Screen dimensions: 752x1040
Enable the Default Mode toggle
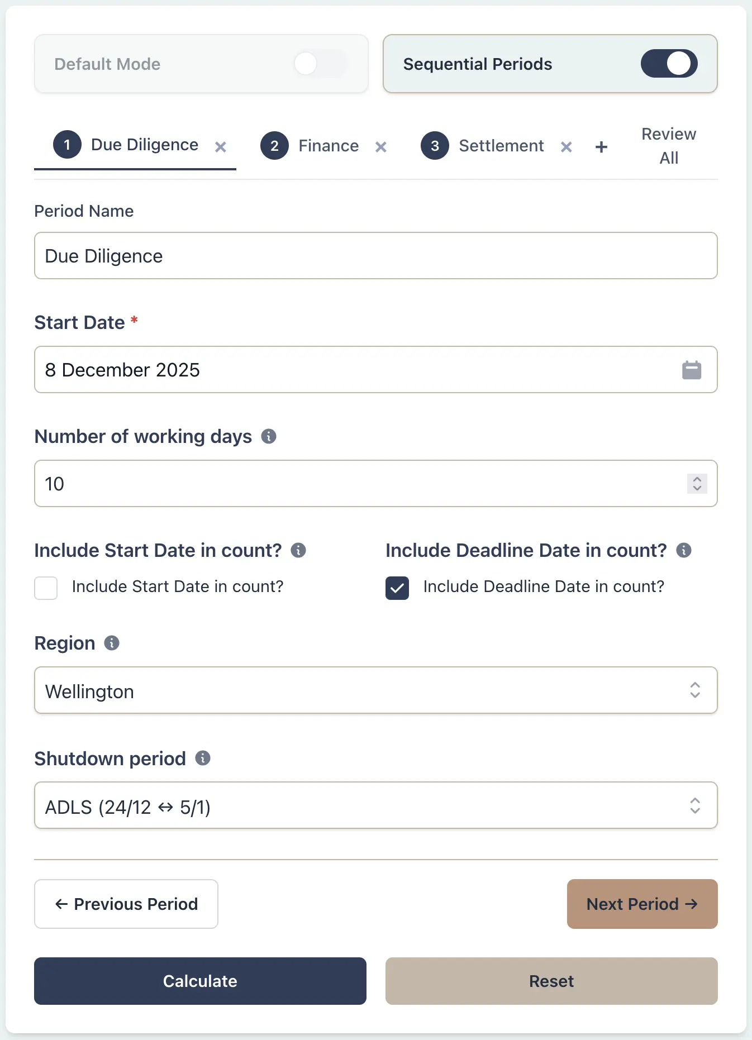320,64
